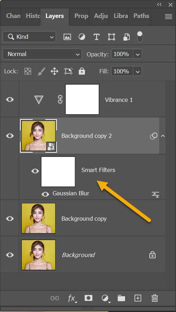Close the panel group
Viewport: 176px width, 312px height.
click(x=170, y=5)
